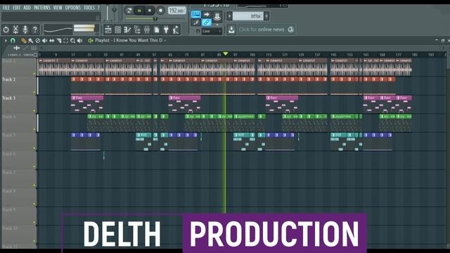Click the globe icon in news bar
Viewport: 450px width, 253px height.
pyautogui.click(x=290, y=30)
